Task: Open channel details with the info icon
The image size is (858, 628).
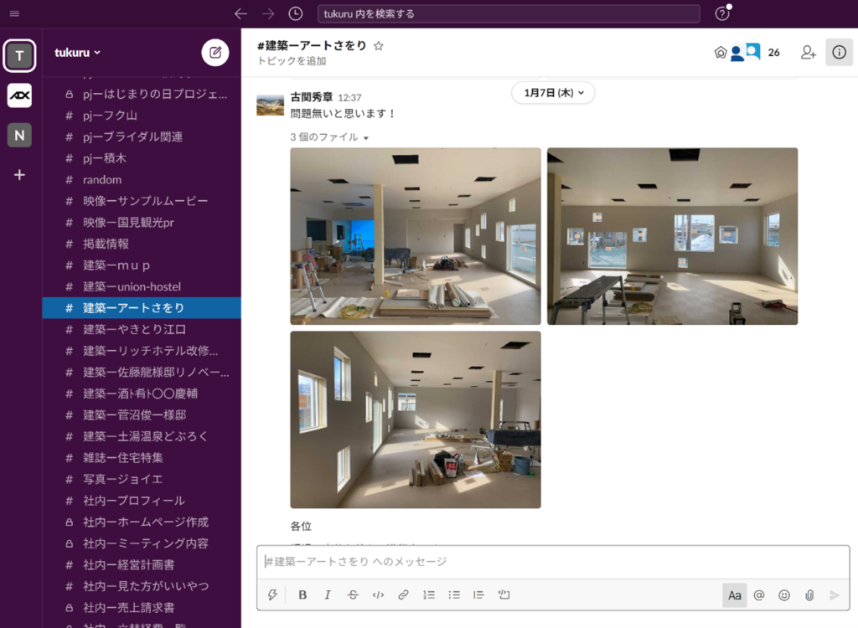Action: click(839, 52)
